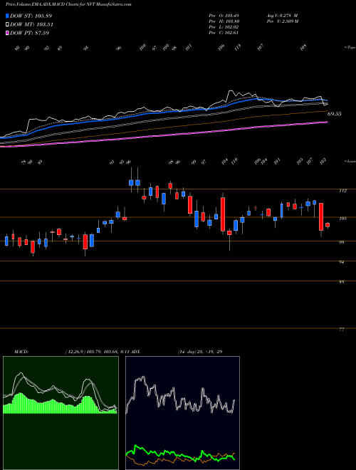Click the MACD: label above the green panel
Viewport: 356px width, 470px height.
(x=21, y=352)
